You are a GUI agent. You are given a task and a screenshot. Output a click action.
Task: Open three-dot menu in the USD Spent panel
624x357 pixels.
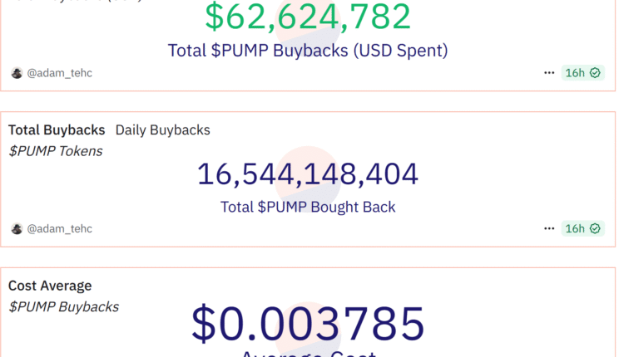549,73
